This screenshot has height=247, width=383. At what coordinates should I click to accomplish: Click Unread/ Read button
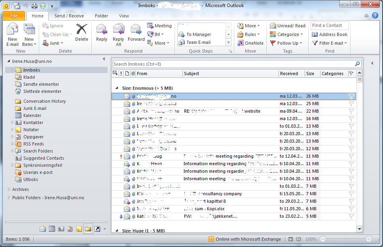(288, 26)
